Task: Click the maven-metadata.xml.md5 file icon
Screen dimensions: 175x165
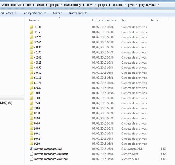Action: (x=31, y=154)
